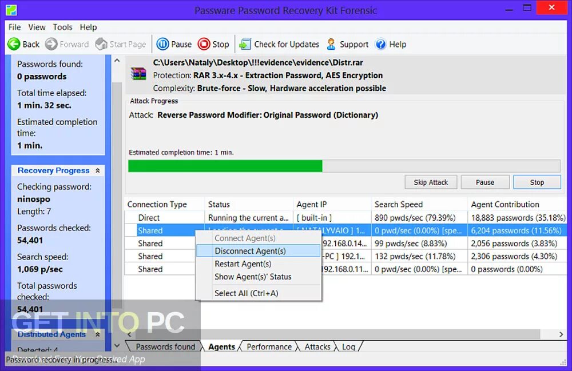Click the Agent IP column header
Screen dimensions: 572x371
click(x=332, y=205)
